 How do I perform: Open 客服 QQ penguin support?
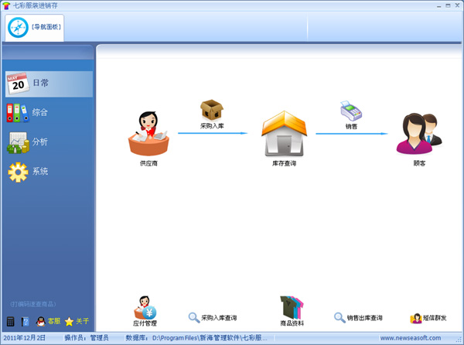point(48,321)
